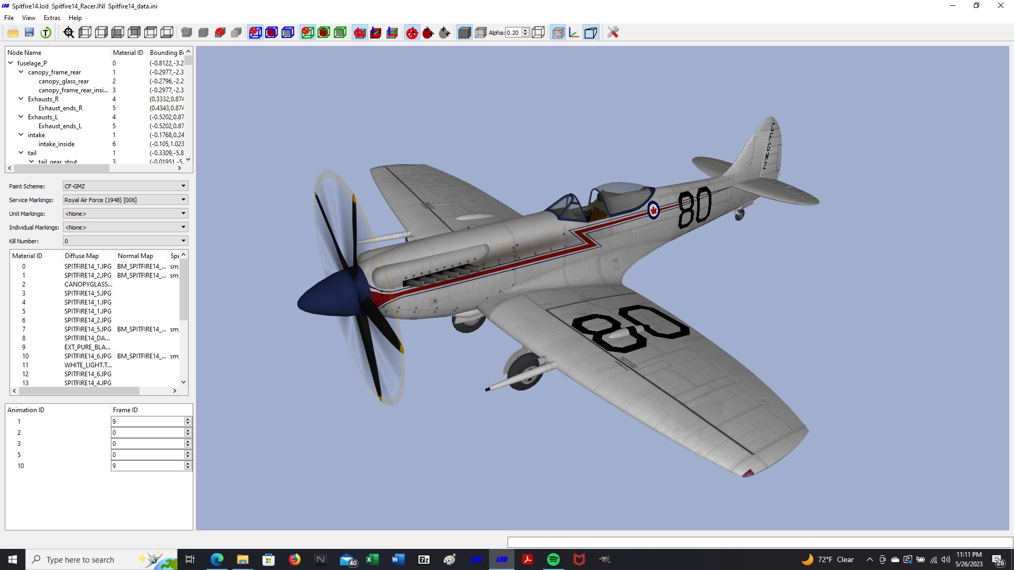The height and width of the screenshot is (570, 1014).
Task: Click the plain solid gray cube icon beside it
Action: click(x=203, y=33)
